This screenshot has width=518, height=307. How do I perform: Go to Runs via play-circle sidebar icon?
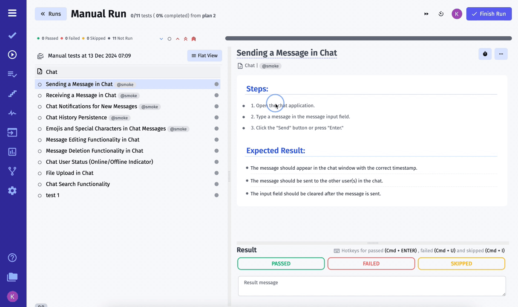12,55
